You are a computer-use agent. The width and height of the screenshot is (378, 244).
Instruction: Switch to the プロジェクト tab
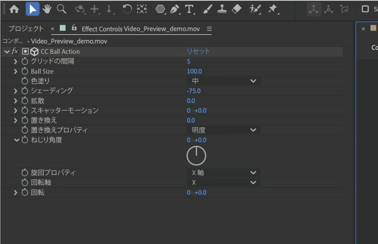[x=26, y=29]
